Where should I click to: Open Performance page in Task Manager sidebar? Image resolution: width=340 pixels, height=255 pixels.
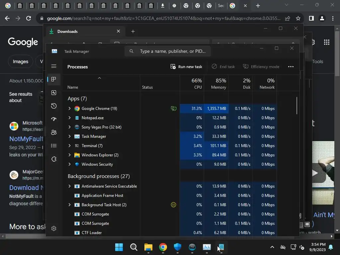54,93
